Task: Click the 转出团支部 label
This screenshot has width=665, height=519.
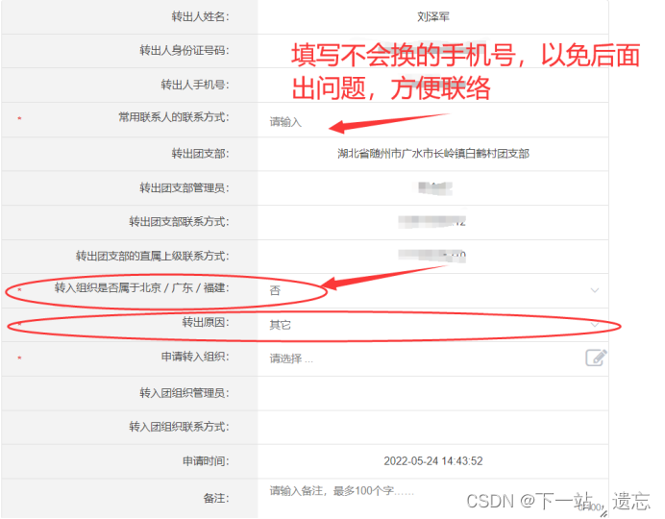Action: click(200, 154)
